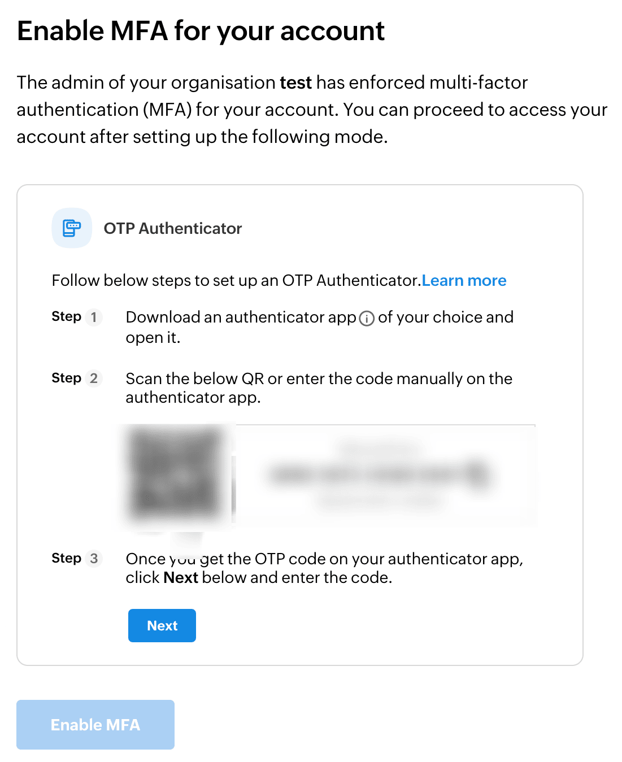Click the info icon beside authenticator app
Image resolution: width=622 pixels, height=762 pixels.
367,319
